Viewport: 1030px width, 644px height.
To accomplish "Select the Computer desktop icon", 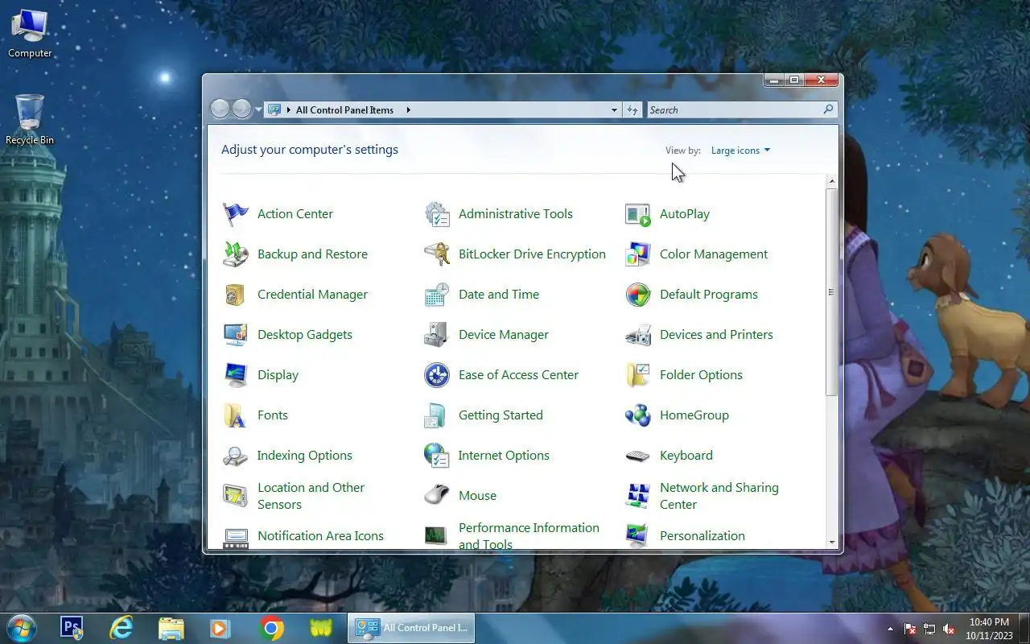I will pos(30,34).
